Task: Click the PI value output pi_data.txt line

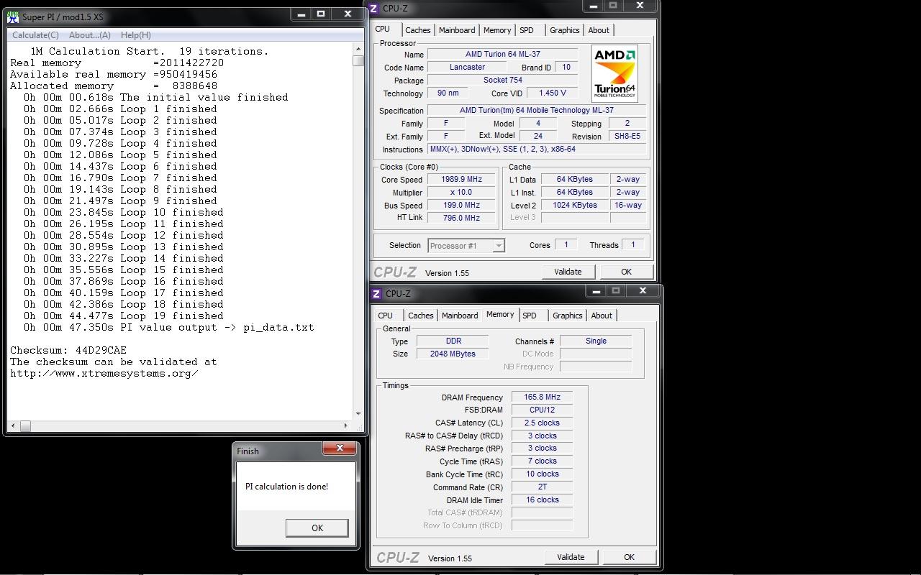Action: tap(168, 328)
